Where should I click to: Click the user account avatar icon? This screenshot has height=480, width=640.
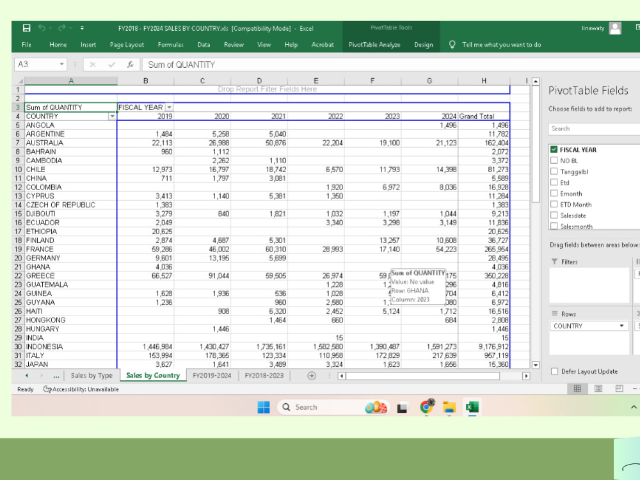click(614, 28)
